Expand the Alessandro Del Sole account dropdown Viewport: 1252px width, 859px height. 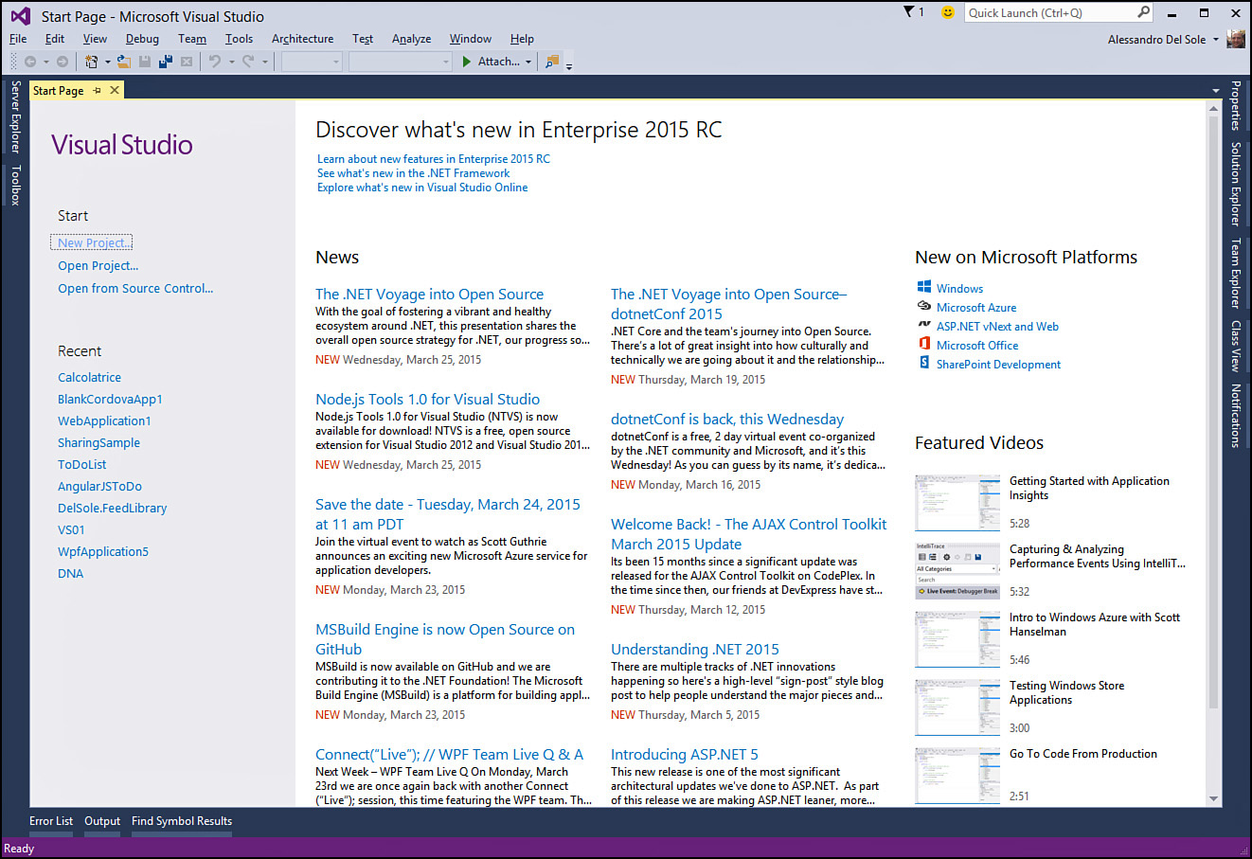pos(1216,40)
